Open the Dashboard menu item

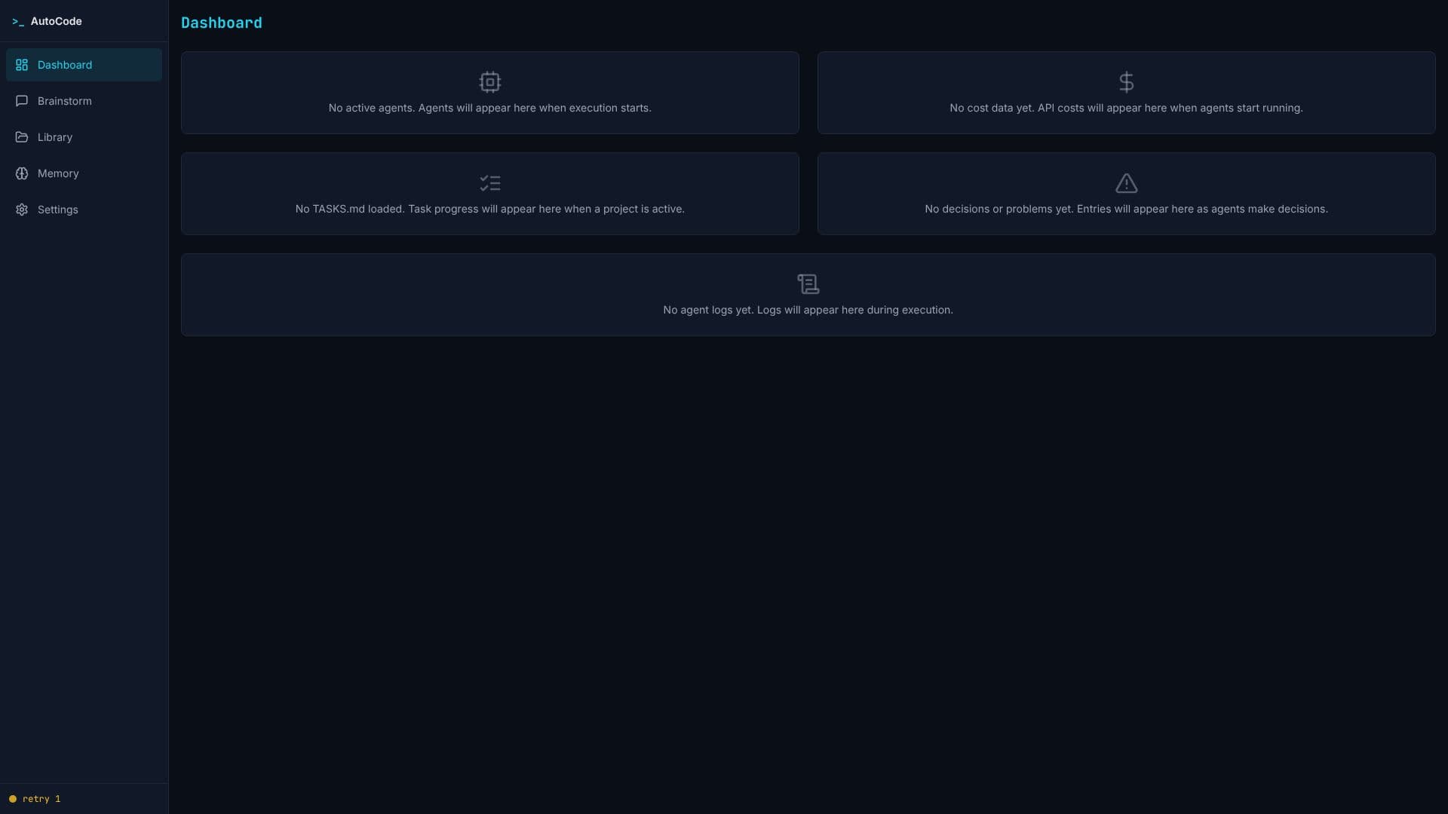[x=84, y=65]
